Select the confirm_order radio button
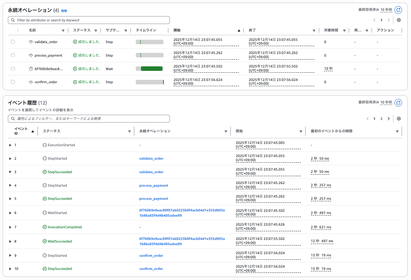This screenshot has height=280, width=411. tap(13, 82)
